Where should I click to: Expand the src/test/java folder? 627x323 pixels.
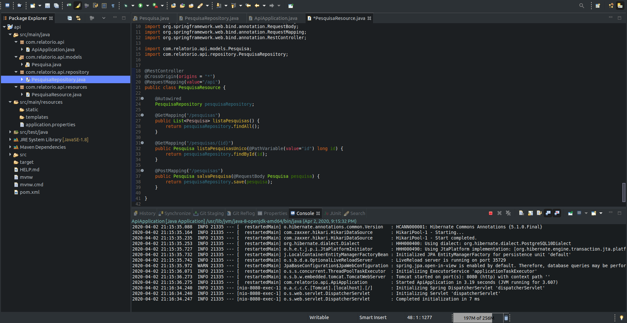(10, 132)
